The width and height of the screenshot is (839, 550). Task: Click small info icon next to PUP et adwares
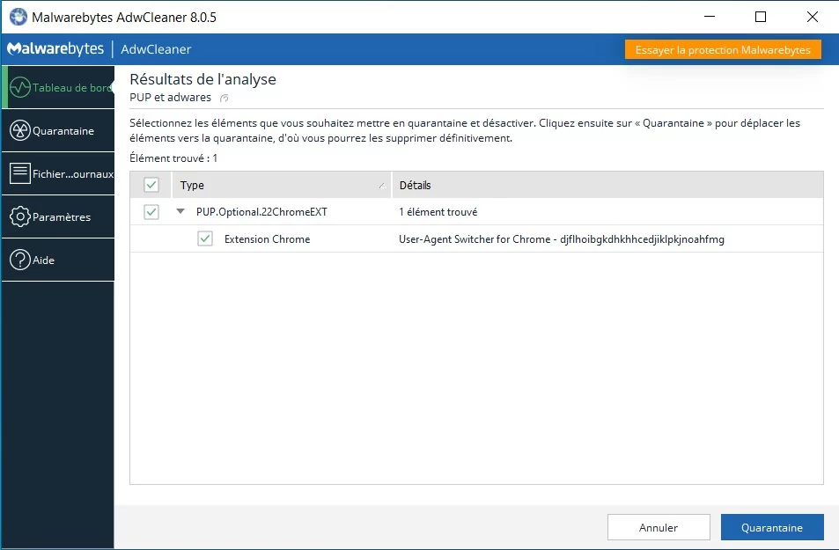pyautogui.click(x=224, y=98)
